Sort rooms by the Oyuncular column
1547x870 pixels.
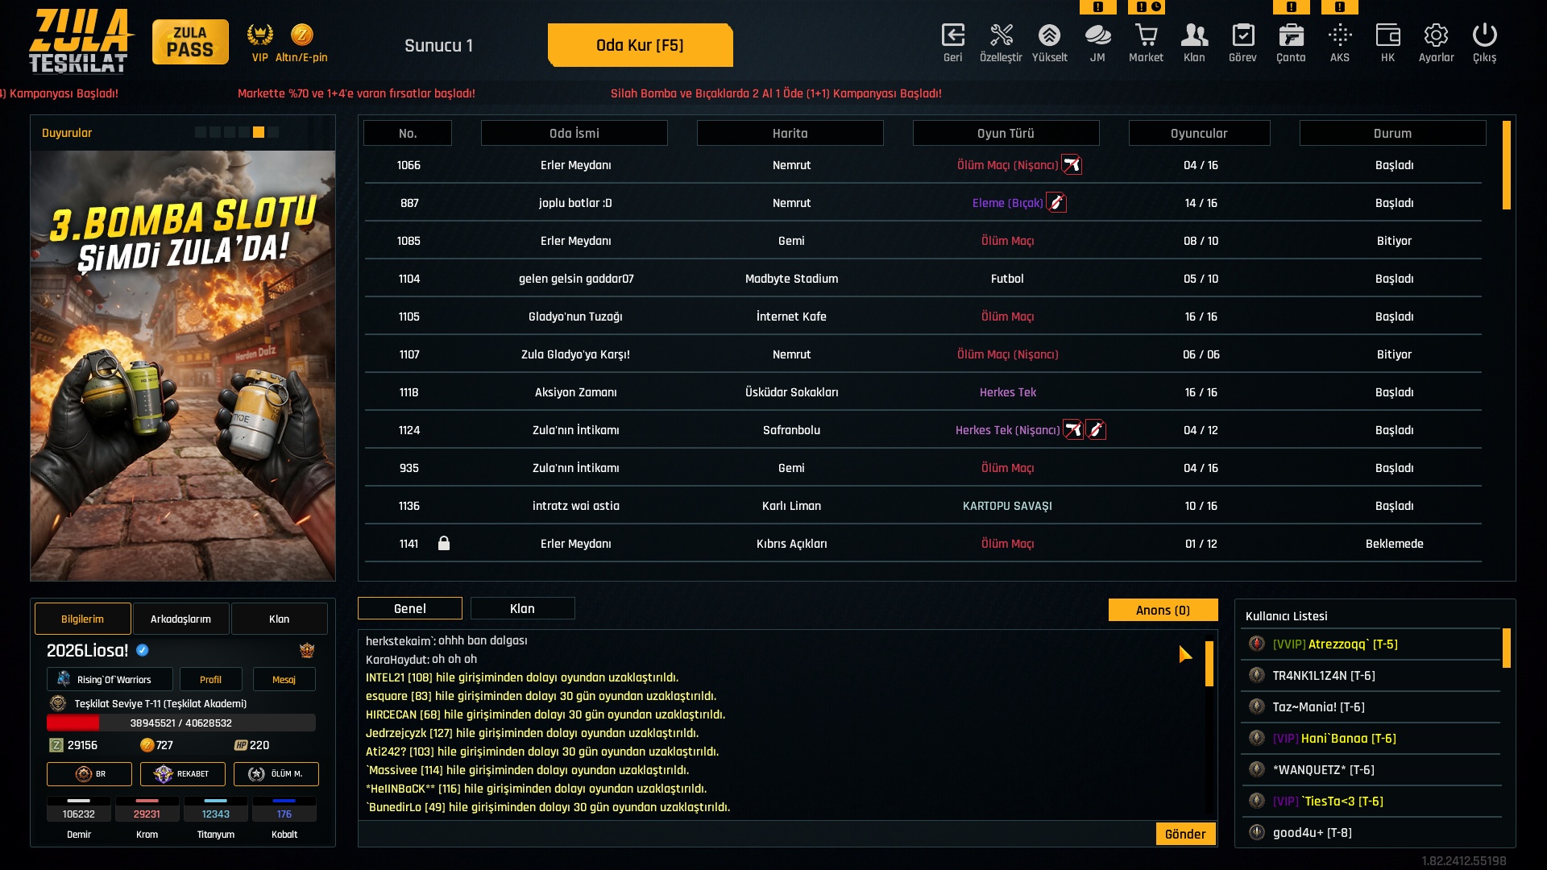point(1200,133)
